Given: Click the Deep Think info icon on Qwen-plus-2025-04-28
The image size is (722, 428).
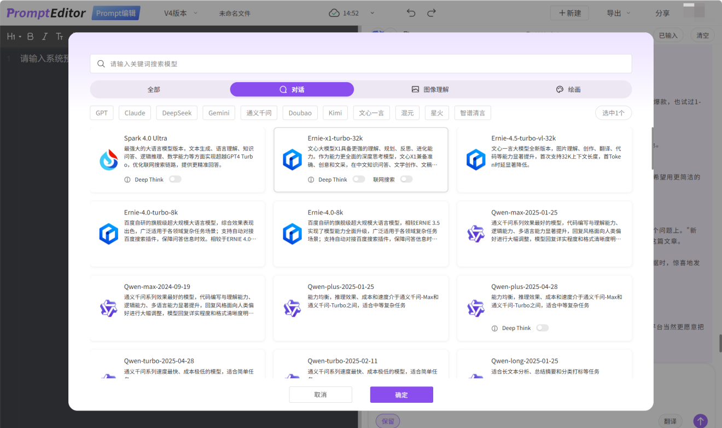Looking at the screenshot, I should point(495,328).
